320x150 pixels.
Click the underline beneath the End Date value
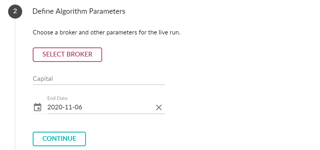(x=106, y=114)
